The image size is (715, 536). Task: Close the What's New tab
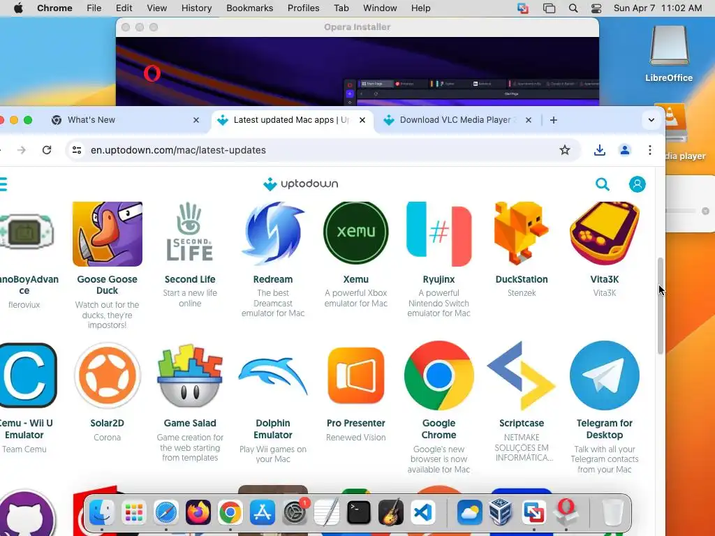(196, 120)
